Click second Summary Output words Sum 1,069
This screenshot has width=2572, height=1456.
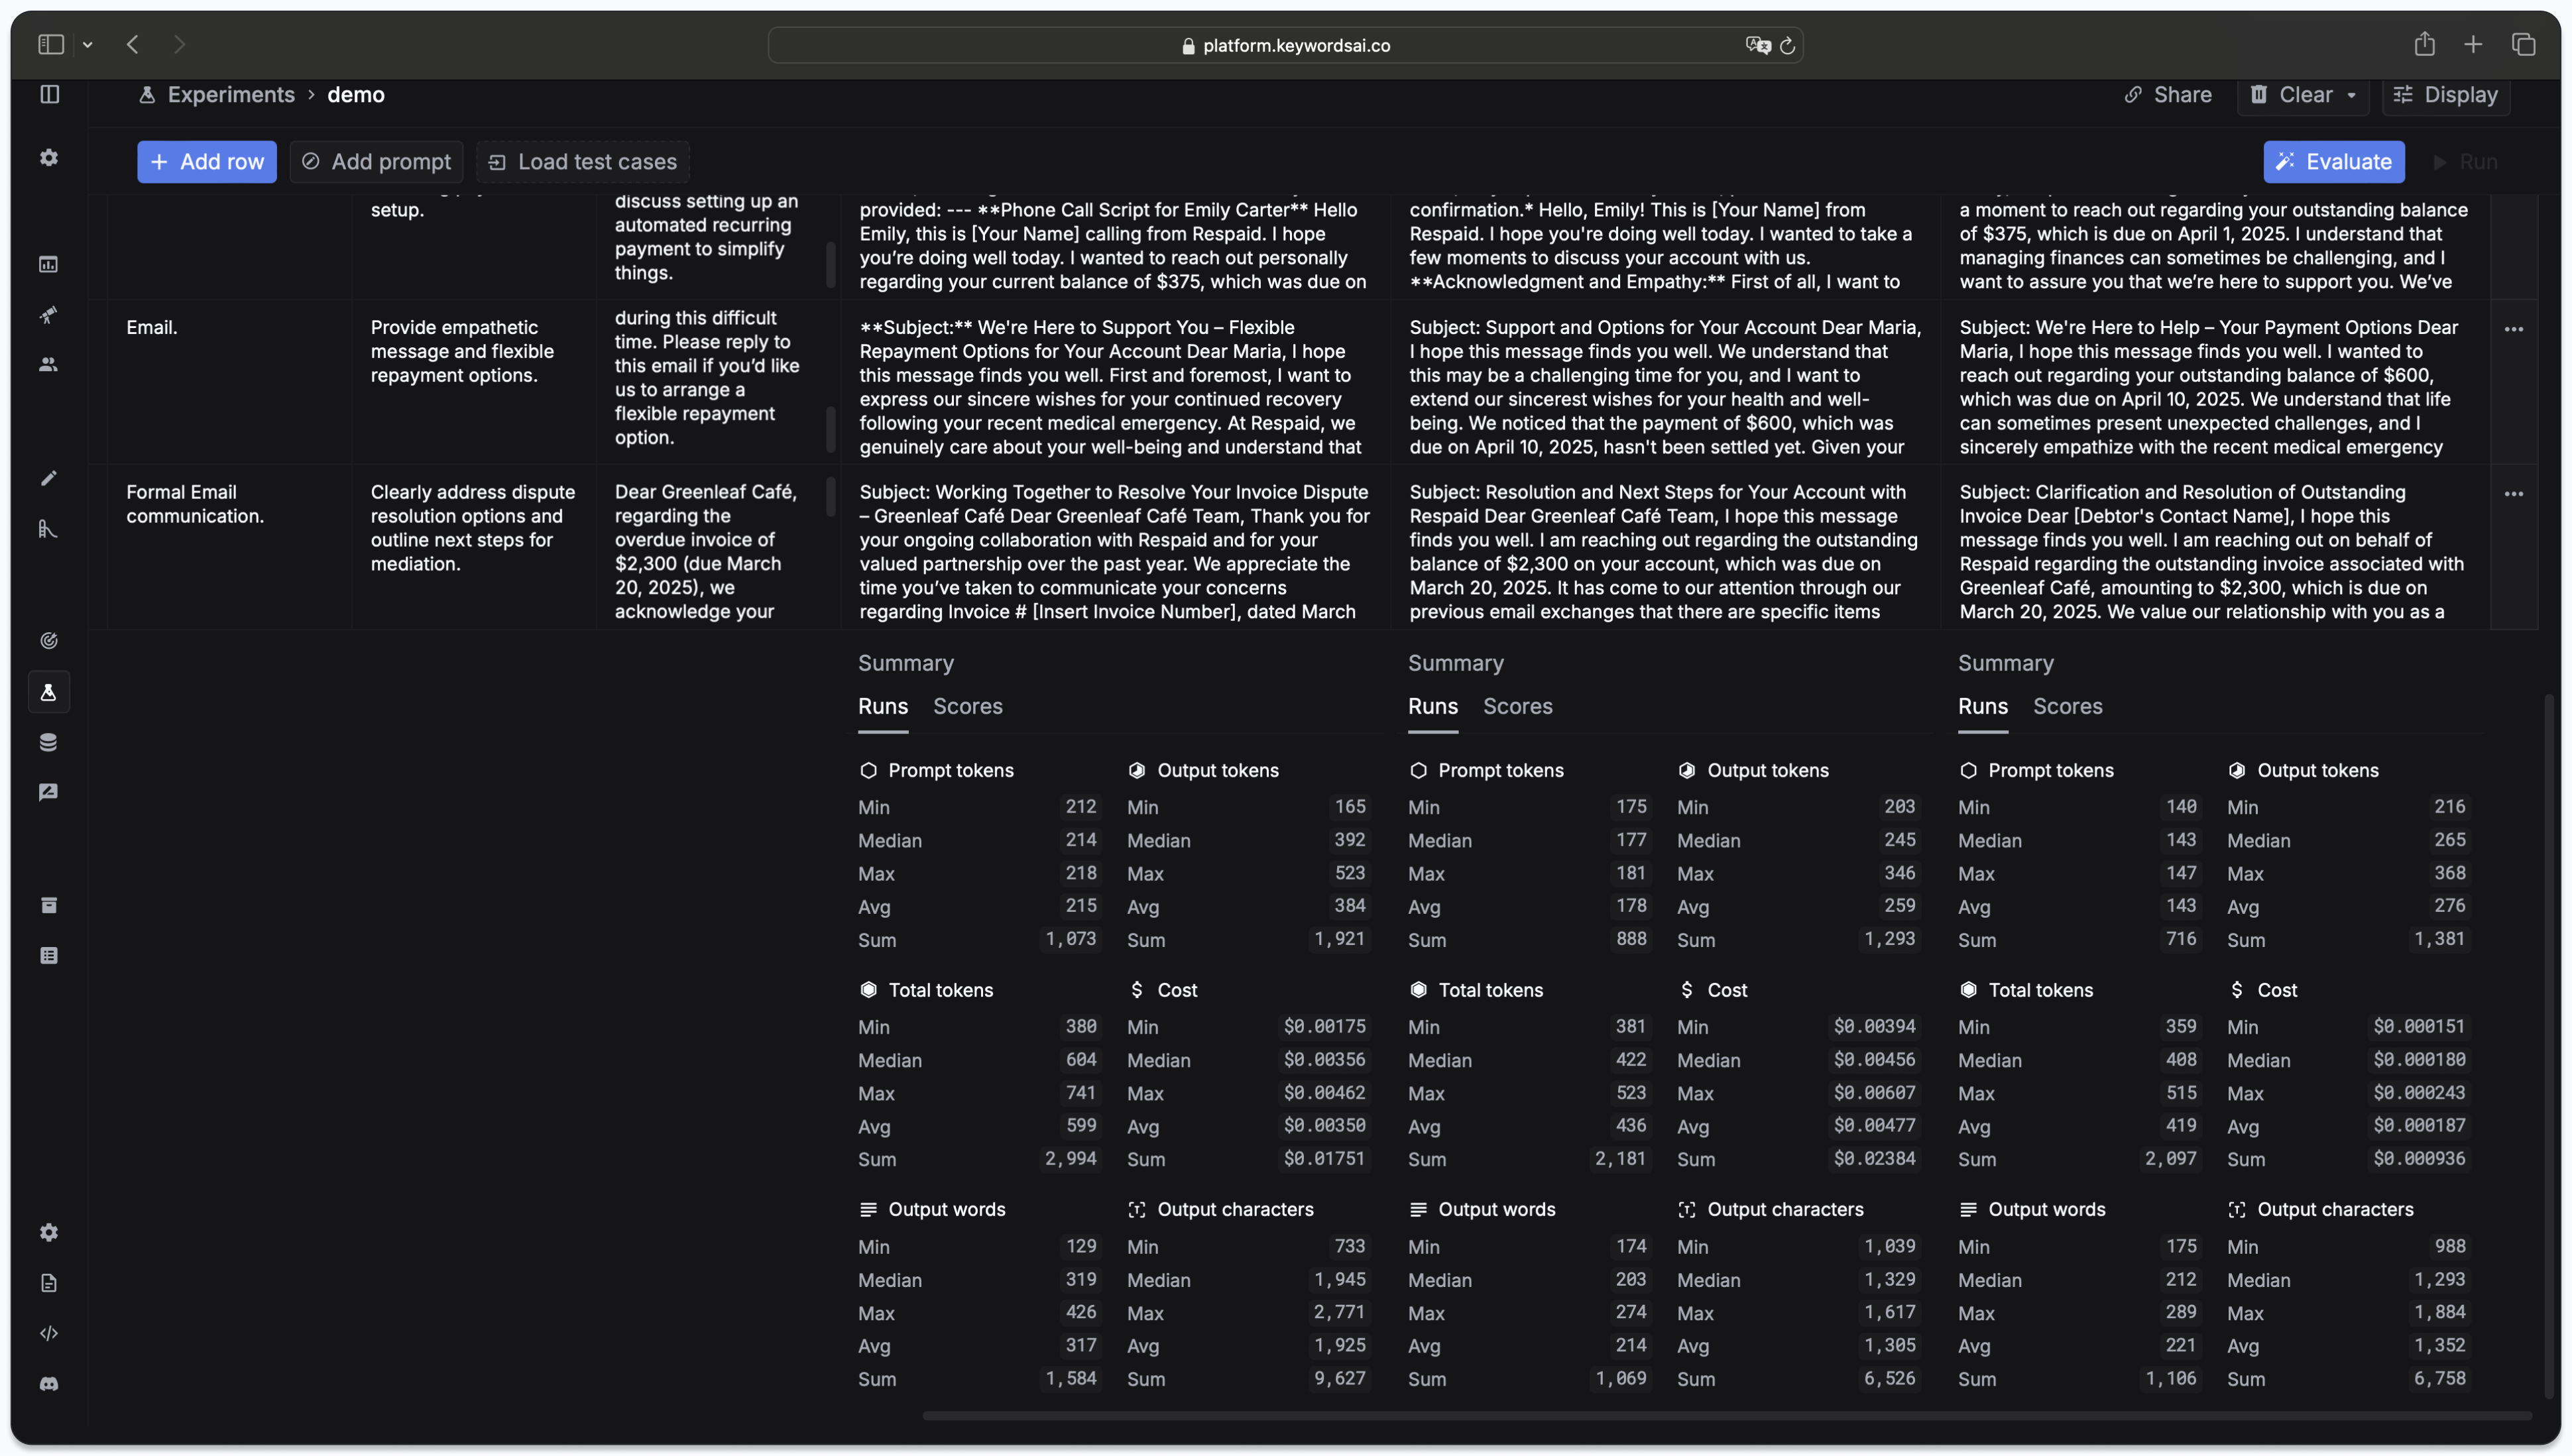1620,1379
